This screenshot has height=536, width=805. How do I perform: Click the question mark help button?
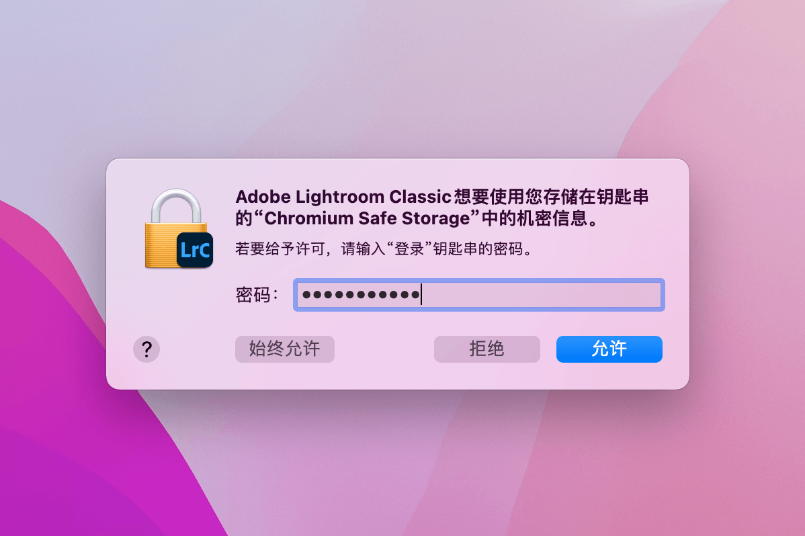146,349
